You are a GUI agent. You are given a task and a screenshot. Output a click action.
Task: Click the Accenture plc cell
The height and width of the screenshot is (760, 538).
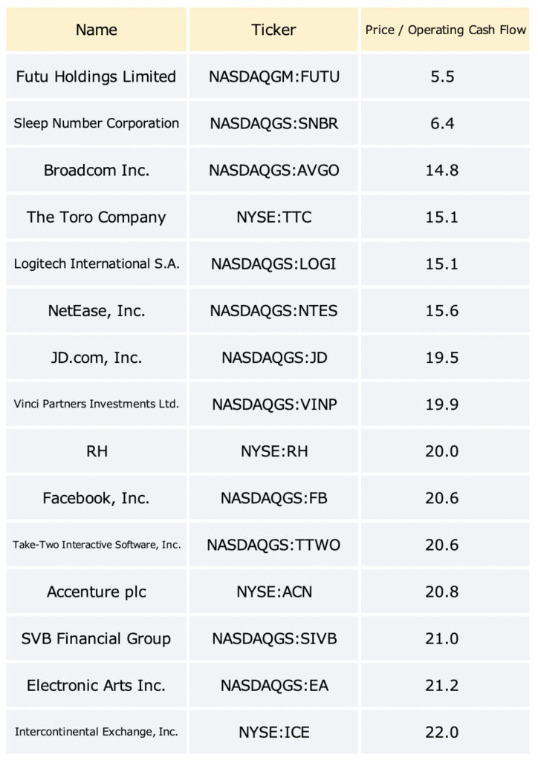(96, 592)
